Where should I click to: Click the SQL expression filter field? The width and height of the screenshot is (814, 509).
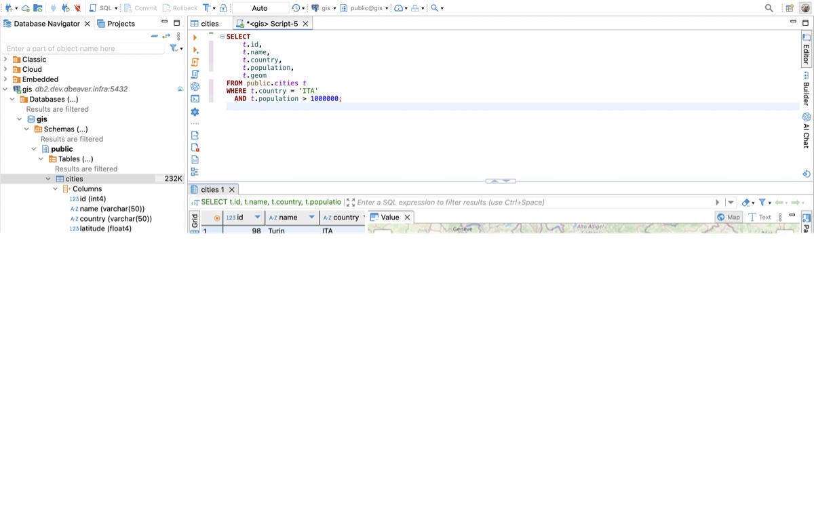(535, 202)
